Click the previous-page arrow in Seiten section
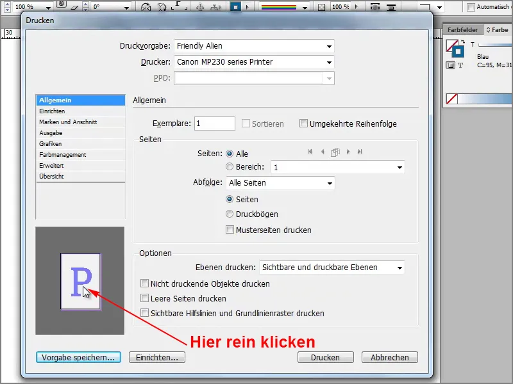The image size is (513, 384). point(323,152)
